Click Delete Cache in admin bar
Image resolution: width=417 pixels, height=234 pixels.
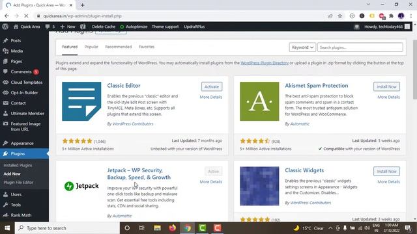(x=104, y=27)
